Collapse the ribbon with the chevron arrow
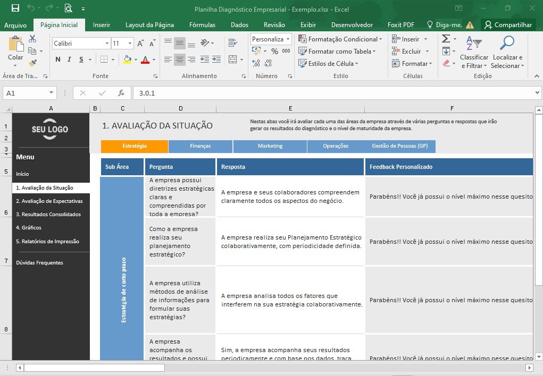 537,76
